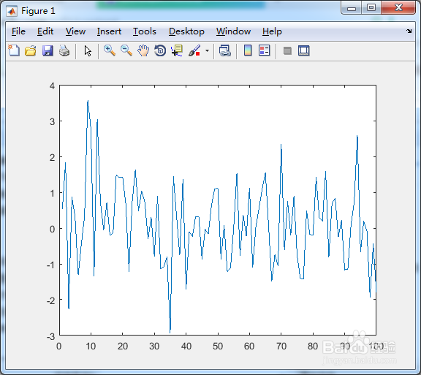This screenshot has width=421, height=375.
Task: Click the New Figure icon
Action: (x=14, y=50)
